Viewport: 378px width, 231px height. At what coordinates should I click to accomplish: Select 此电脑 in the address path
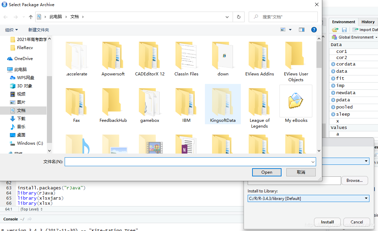pos(56,17)
